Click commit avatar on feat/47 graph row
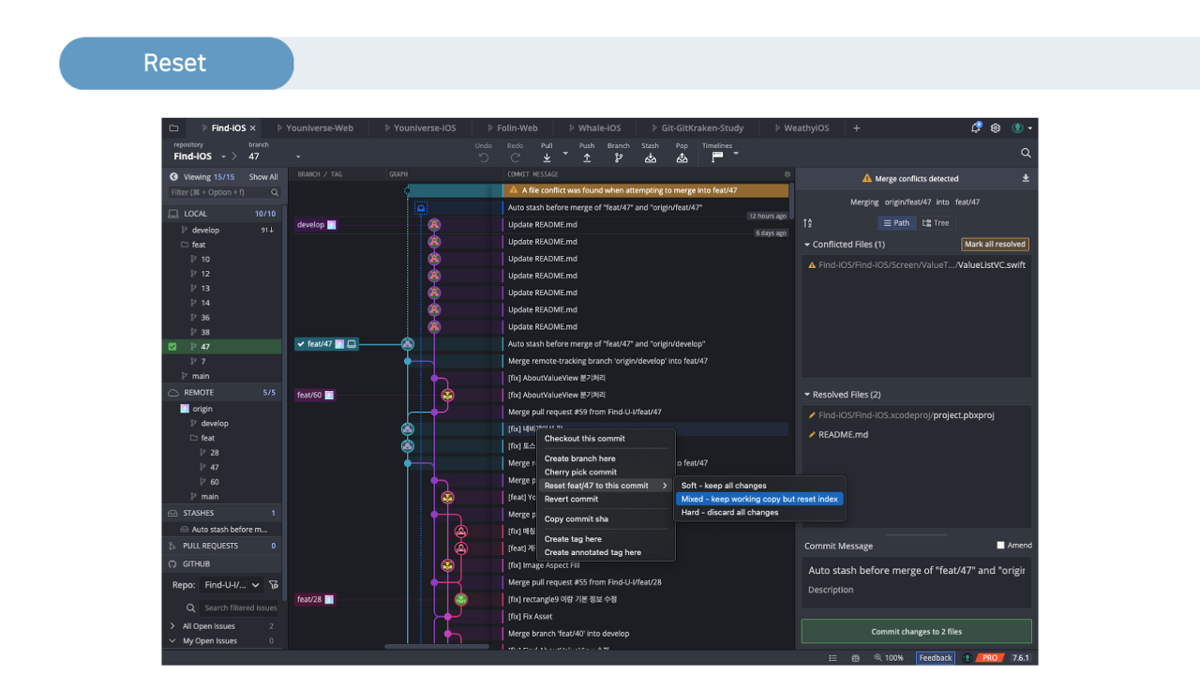This screenshot has height=675, width=1200. coord(408,344)
